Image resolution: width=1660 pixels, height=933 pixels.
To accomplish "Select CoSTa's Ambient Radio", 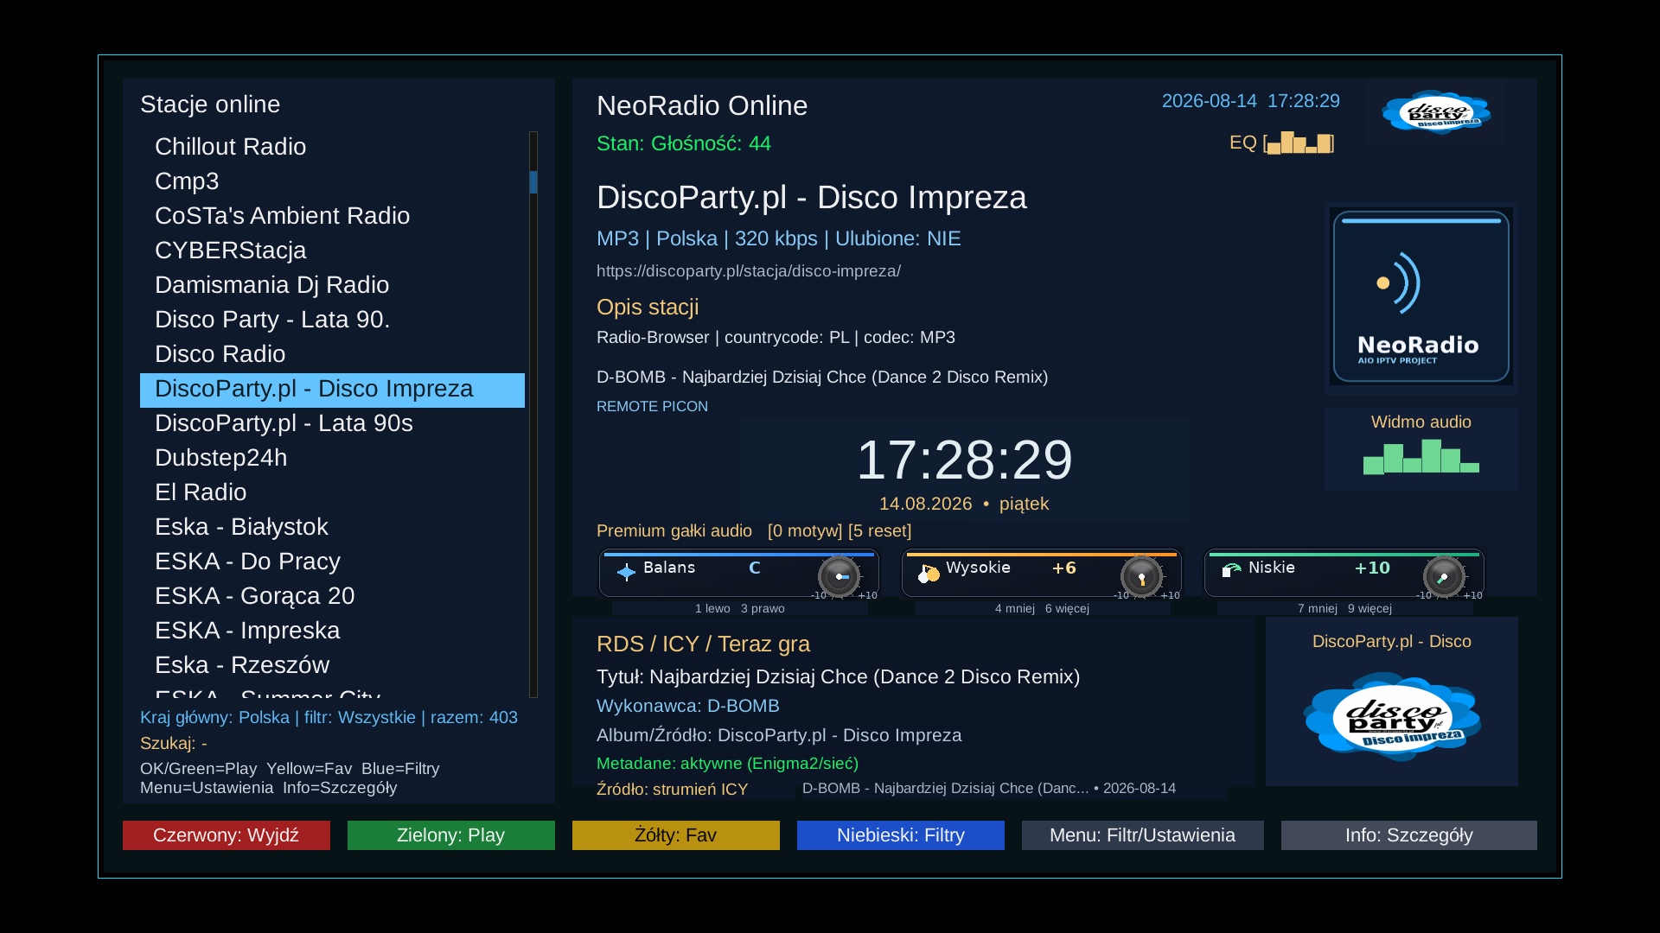I will click(x=332, y=216).
